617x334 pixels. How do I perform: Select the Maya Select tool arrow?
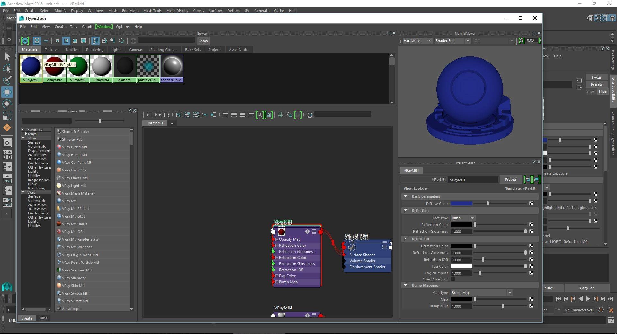[x=7, y=57]
